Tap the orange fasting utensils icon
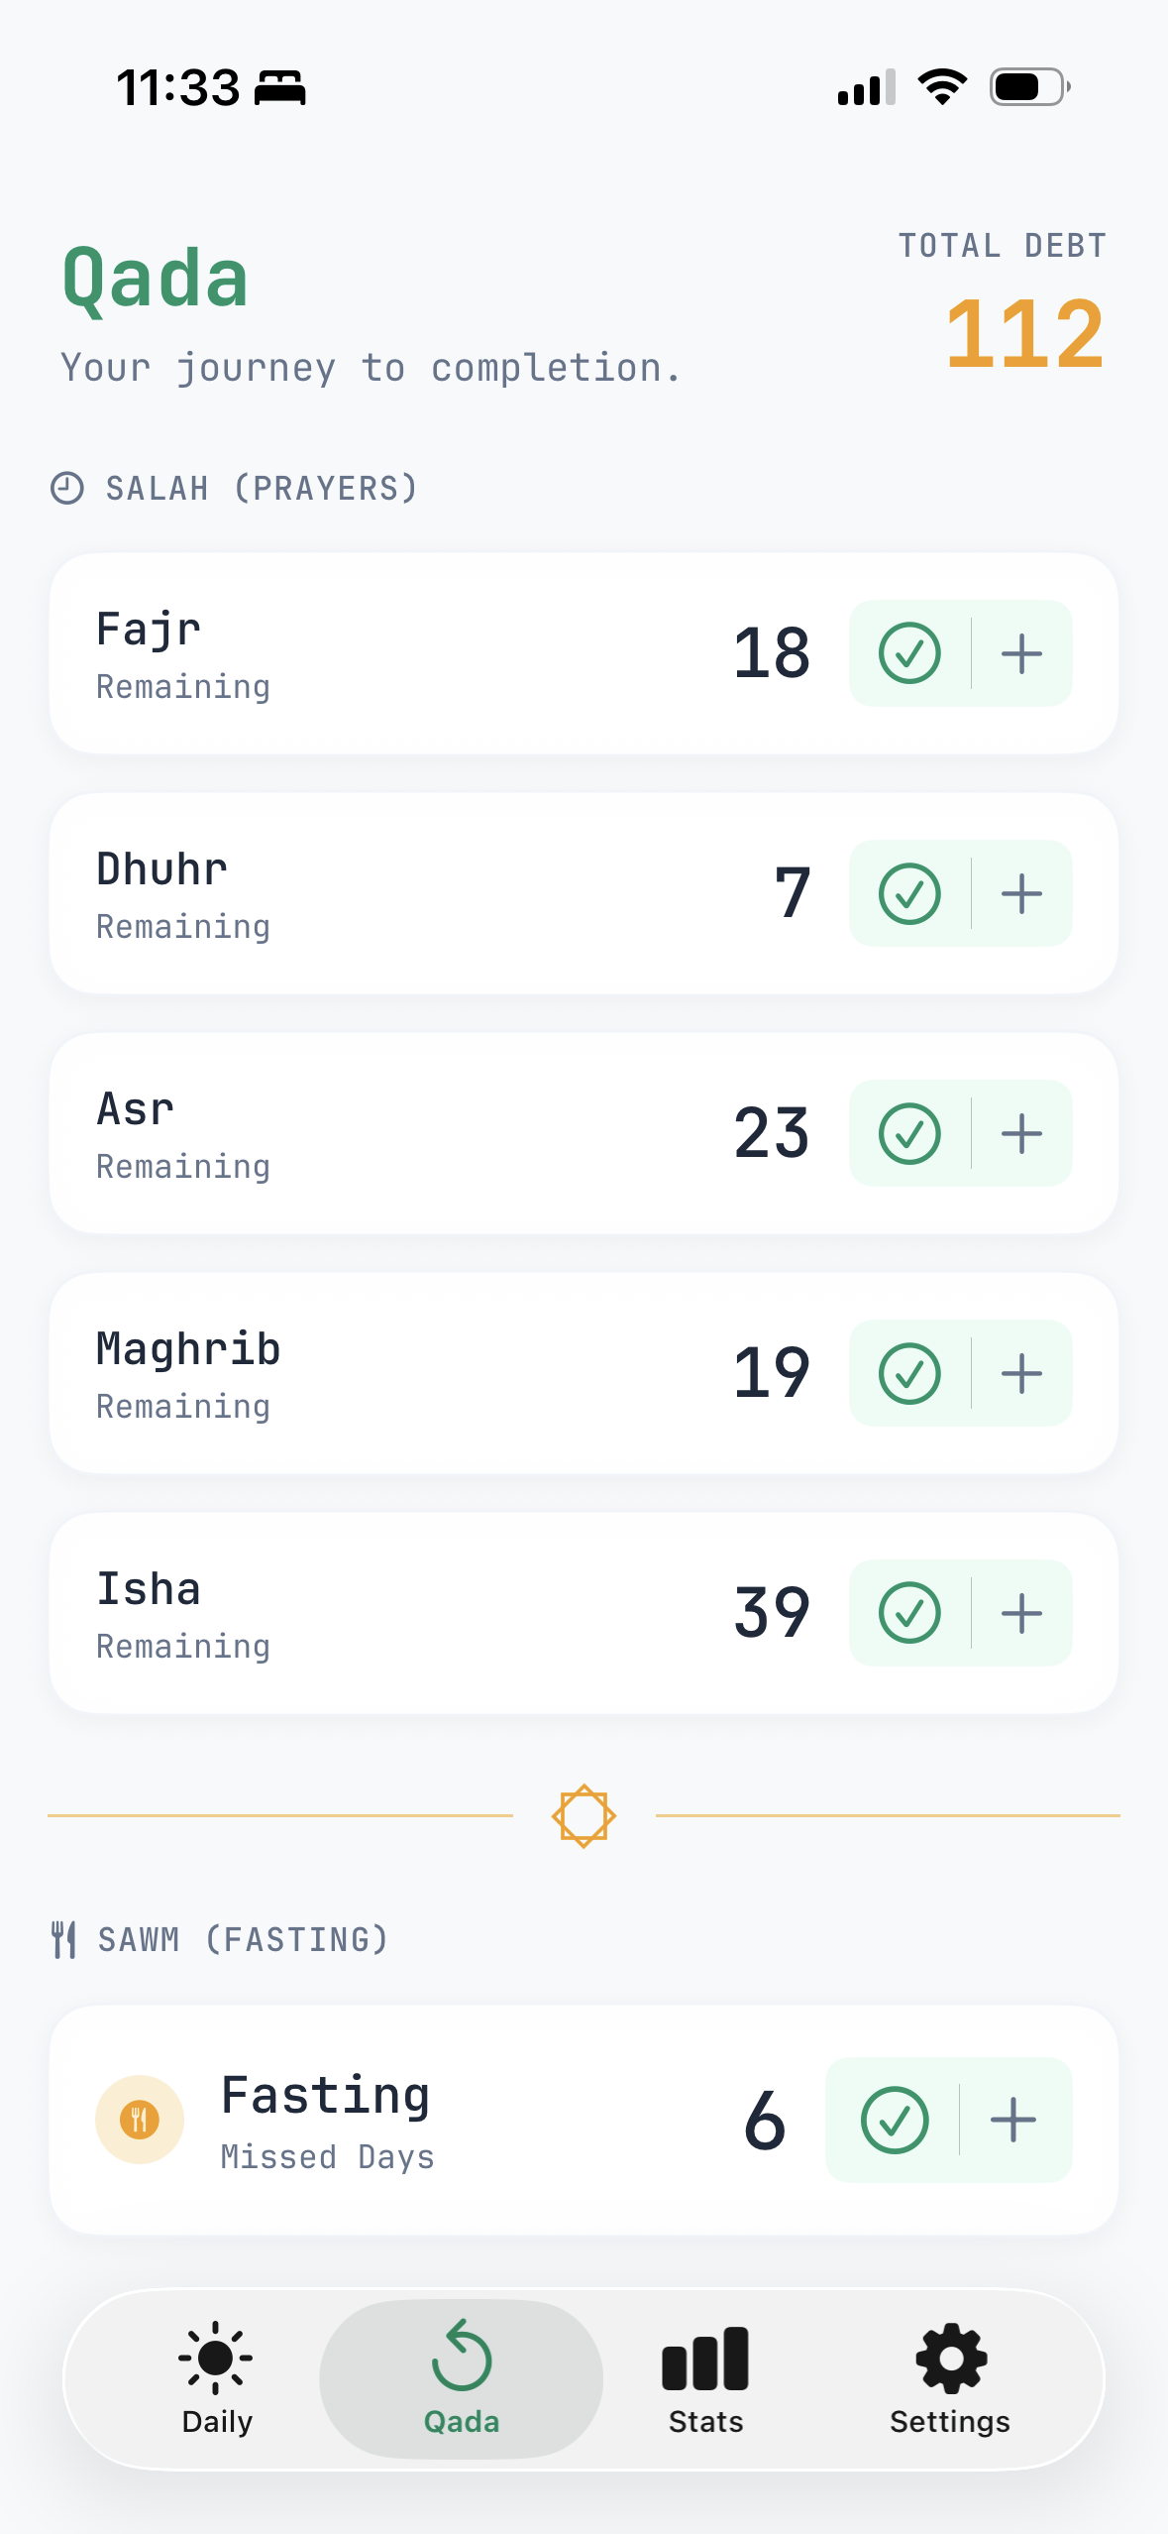This screenshot has width=1168, height=2534. point(140,2120)
